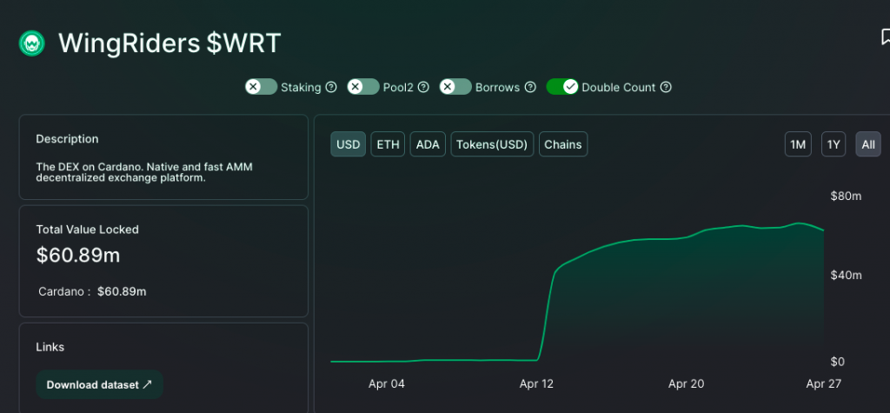Open the Pool2 help question mark
The image size is (890, 413).
click(x=423, y=88)
